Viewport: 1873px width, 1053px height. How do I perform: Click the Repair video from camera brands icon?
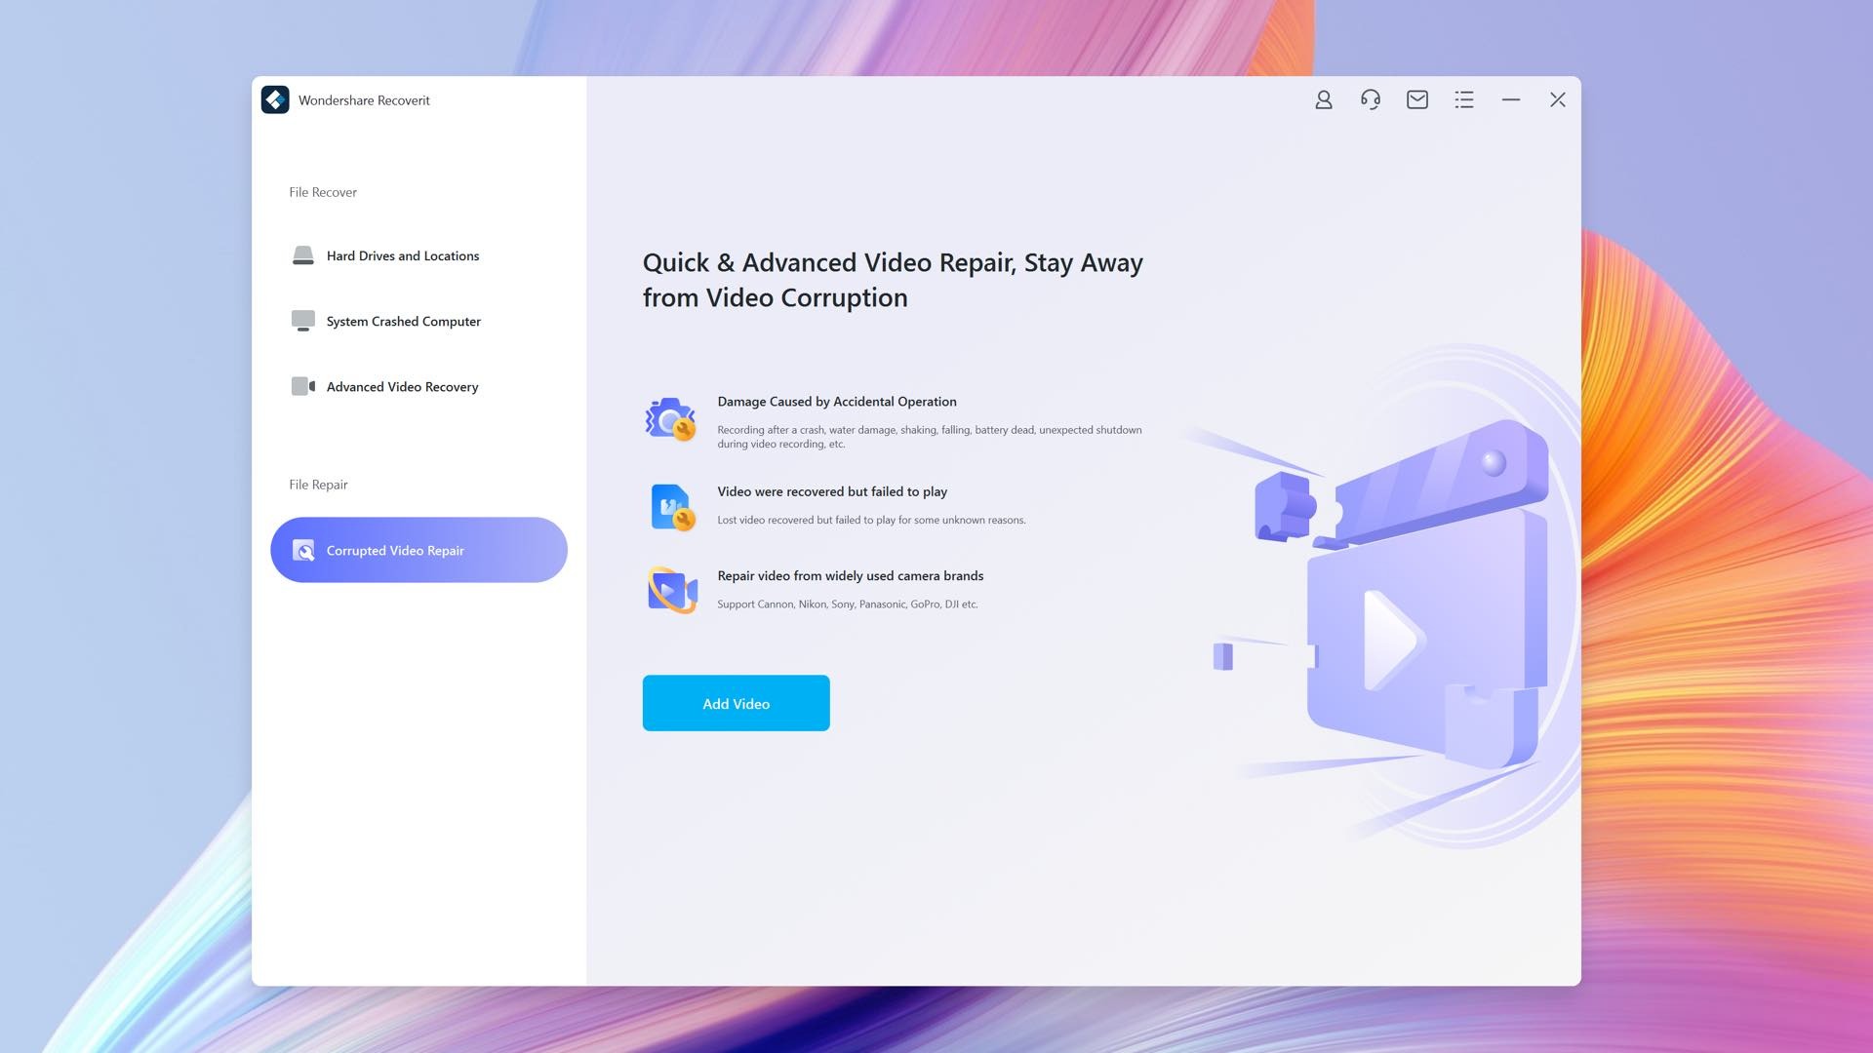(671, 590)
